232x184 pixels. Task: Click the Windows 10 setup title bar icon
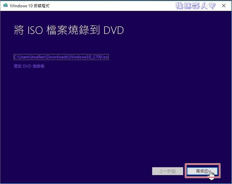click(x=6, y=5)
